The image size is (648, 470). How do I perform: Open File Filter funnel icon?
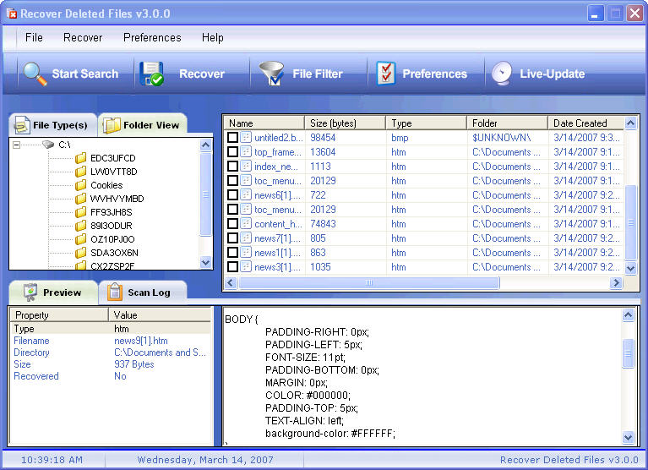[x=272, y=74]
